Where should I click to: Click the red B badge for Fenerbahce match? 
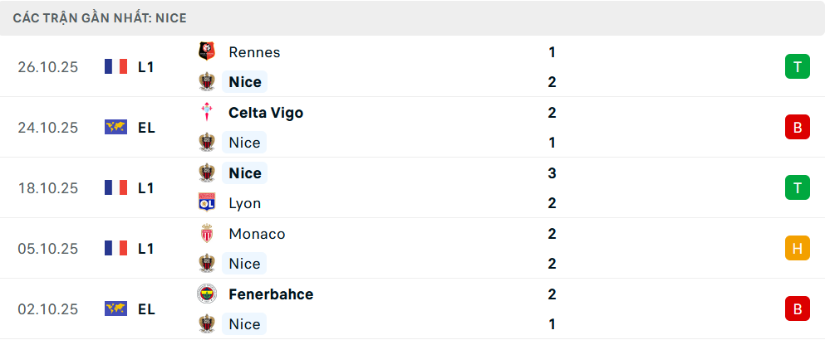(797, 308)
